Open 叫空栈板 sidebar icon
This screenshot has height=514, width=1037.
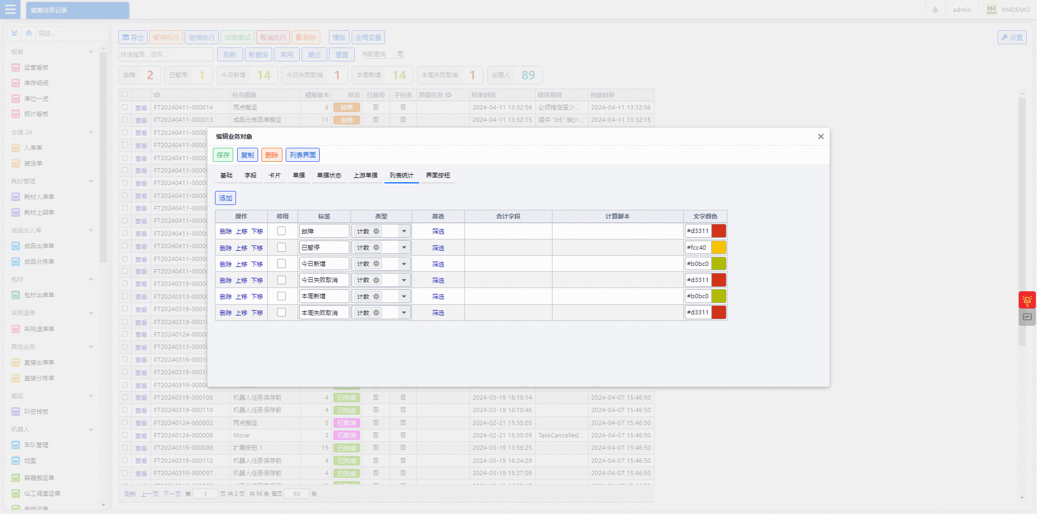[16, 412]
